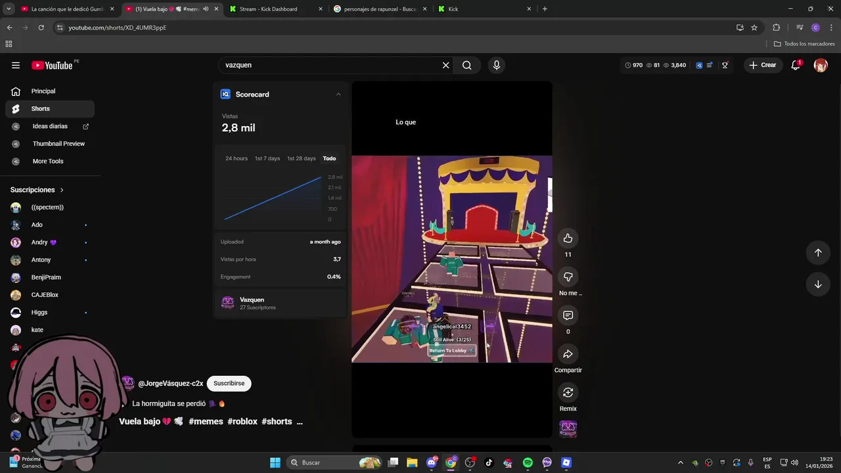
Task: Click the address bar URL
Action: pyautogui.click(x=118, y=28)
